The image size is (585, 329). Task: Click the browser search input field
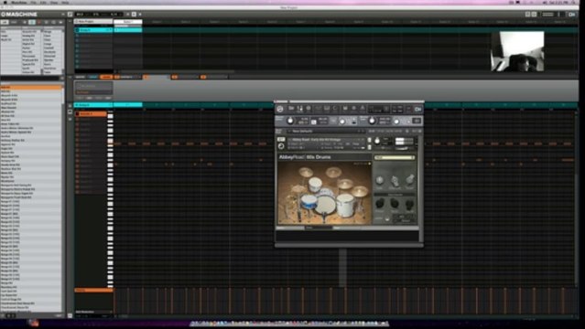[x=30, y=79]
